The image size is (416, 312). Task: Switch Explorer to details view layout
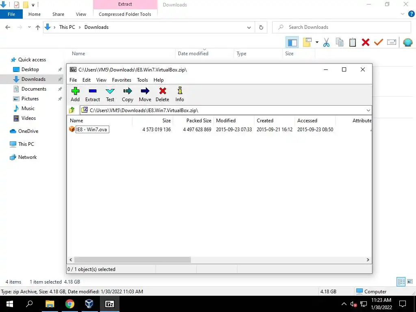pyautogui.click(x=401, y=282)
